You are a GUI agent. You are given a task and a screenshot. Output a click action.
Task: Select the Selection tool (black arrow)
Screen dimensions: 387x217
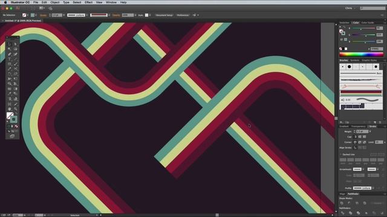[9, 44]
